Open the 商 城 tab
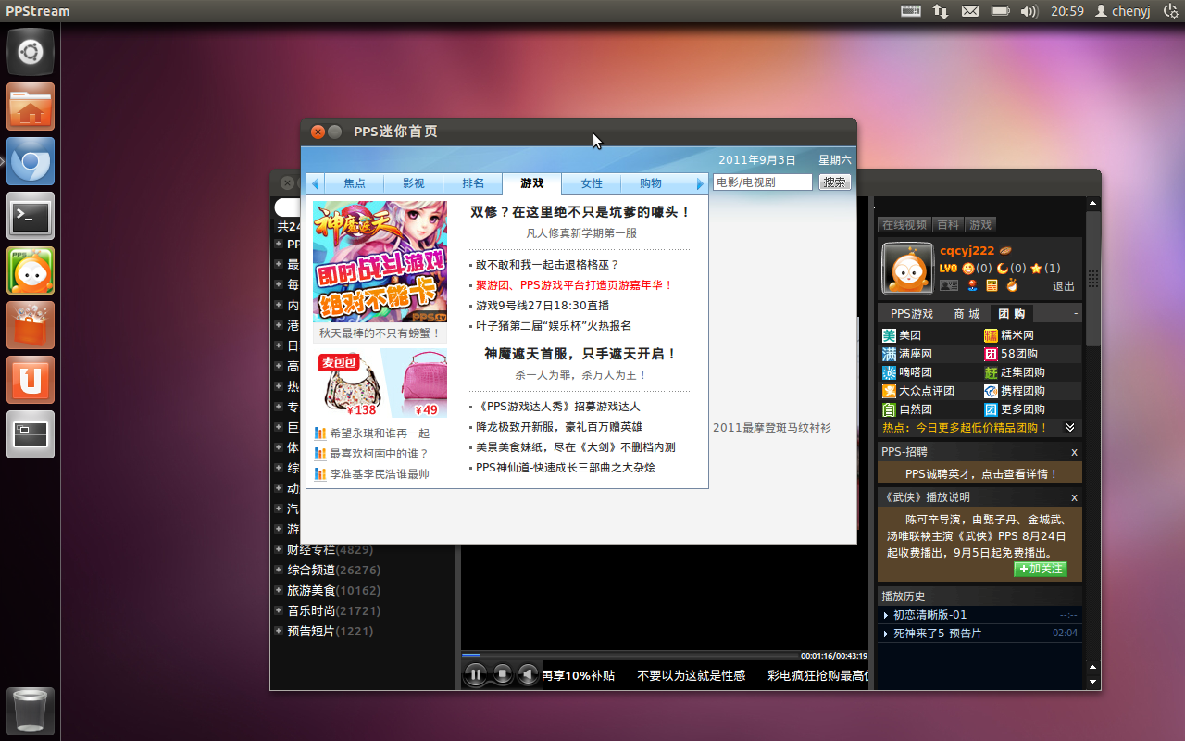The width and height of the screenshot is (1185, 741). 967,314
